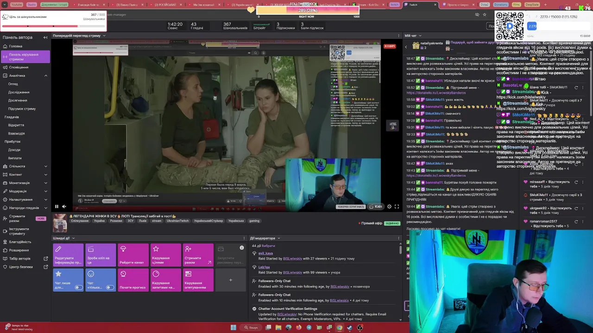593x333 pixels.
Task: Open stream preview settings gear
Action: click(x=389, y=207)
